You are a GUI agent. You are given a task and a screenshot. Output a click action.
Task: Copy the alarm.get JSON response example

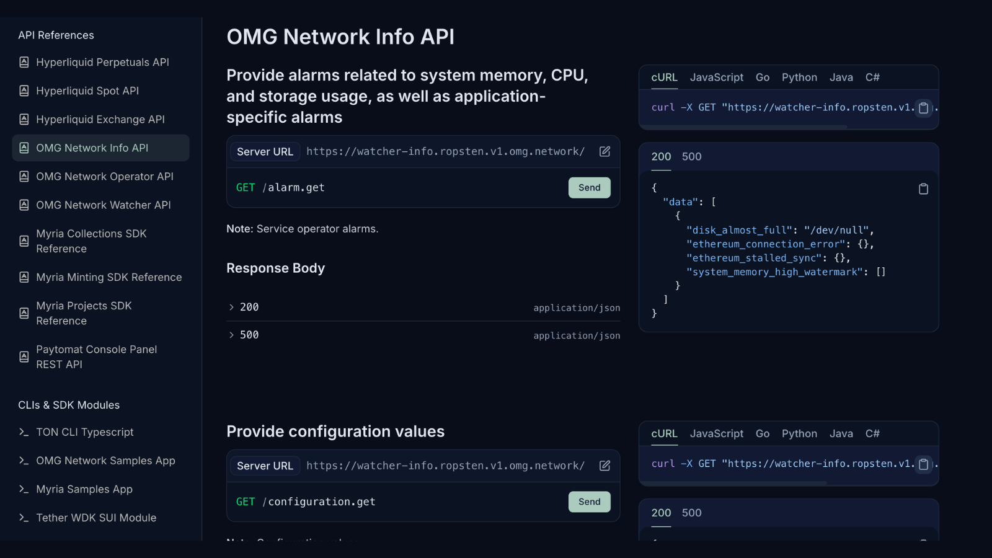pyautogui.click(x=923, y=188)
